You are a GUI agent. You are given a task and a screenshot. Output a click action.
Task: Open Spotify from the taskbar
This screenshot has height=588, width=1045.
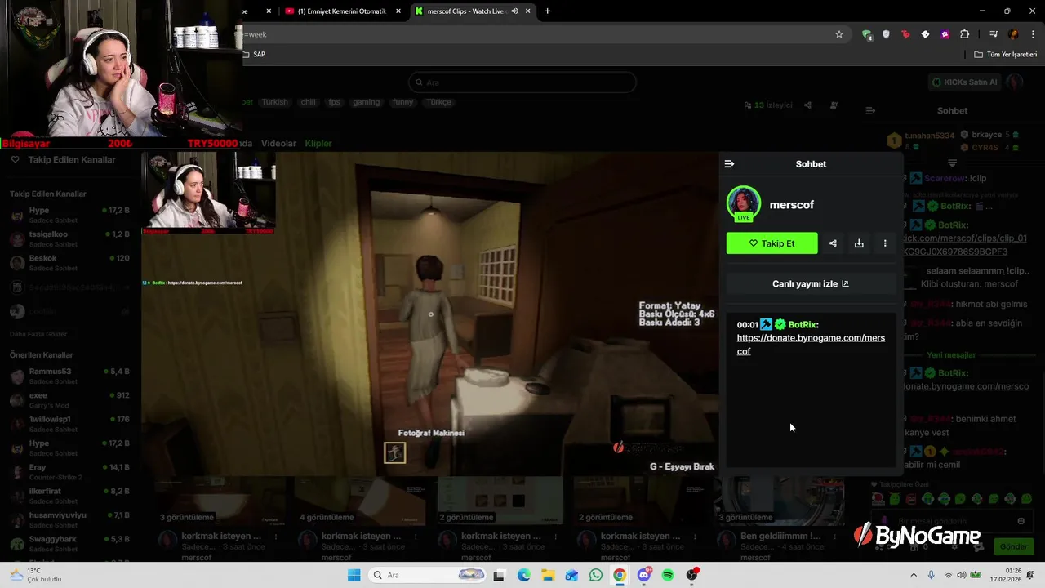click(x=667, y=575)
